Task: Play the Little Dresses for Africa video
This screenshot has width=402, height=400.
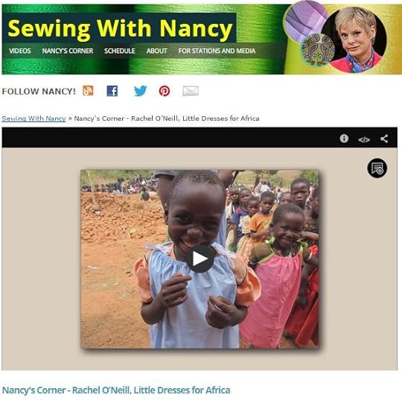Action: coord(201,258)
